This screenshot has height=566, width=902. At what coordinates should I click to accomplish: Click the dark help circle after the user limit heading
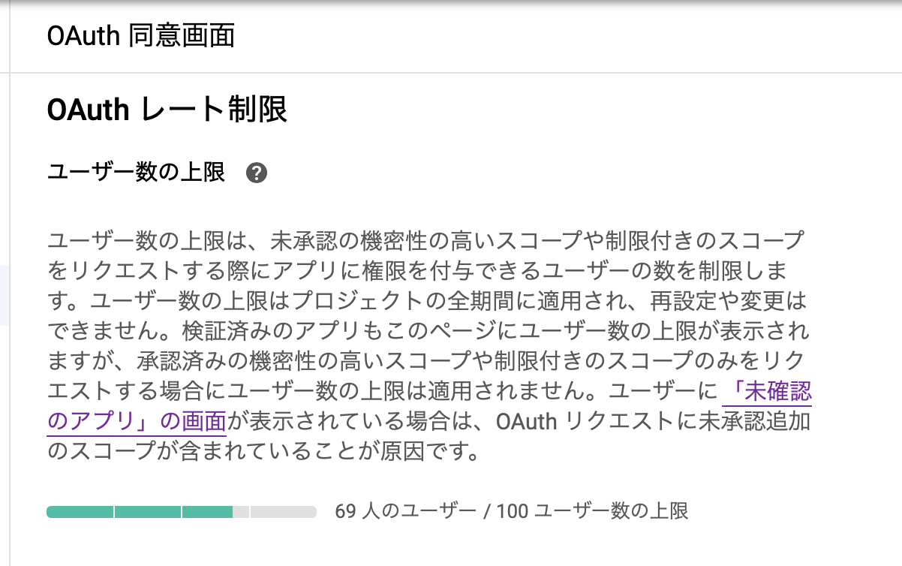click(x=257, y=173)
